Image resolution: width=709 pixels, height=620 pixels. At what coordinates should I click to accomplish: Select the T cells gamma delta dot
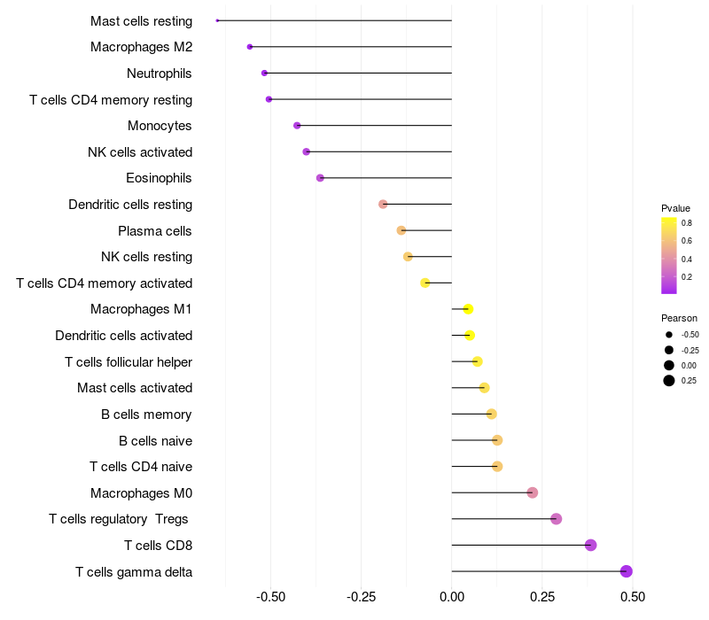coord(627,571)
